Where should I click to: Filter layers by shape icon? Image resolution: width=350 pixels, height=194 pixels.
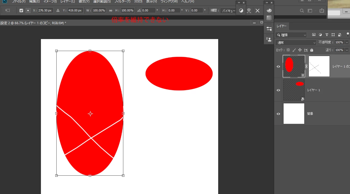pyautogui.click(x=333, y=35)
